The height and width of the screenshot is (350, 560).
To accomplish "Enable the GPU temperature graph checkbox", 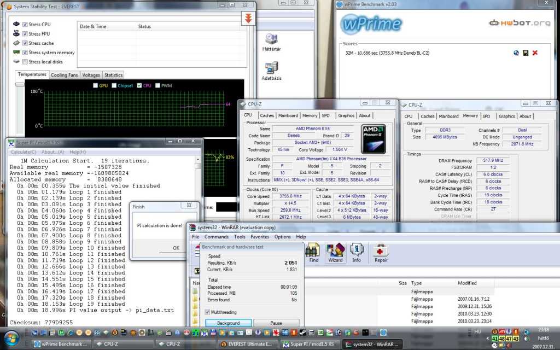I will [95, 85].
